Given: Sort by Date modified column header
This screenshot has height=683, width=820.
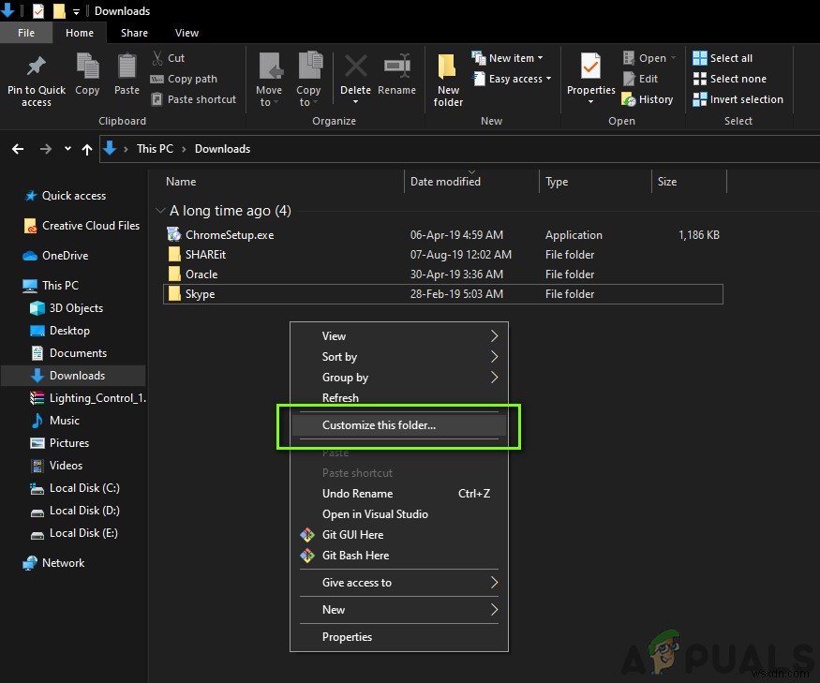Looking at the screenshot, I should tap(445, 182).
